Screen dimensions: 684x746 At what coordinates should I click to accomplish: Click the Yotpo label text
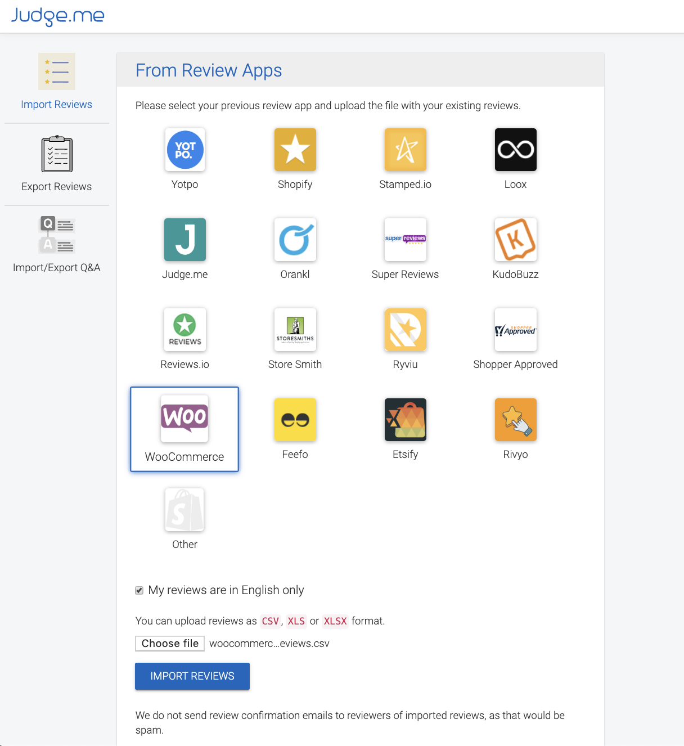pos(185,185)
